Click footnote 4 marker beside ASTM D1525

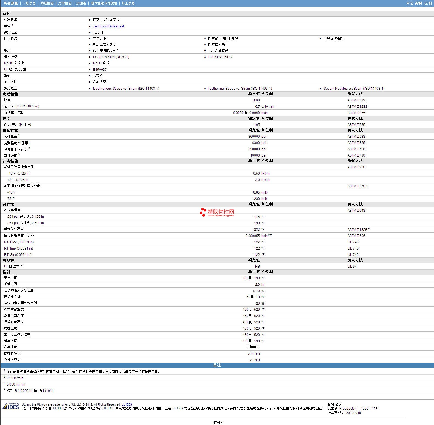(x=369, y=228)
